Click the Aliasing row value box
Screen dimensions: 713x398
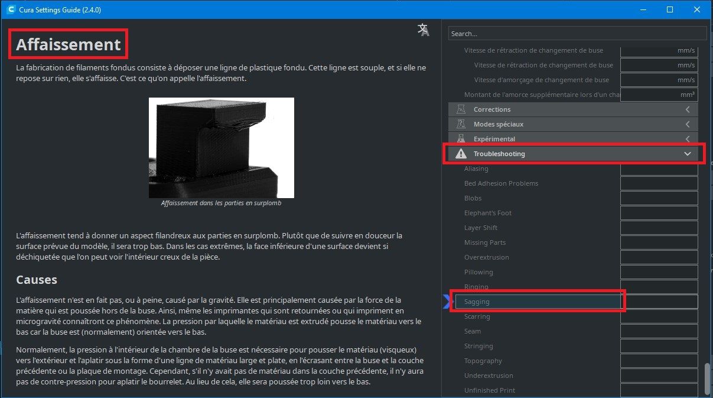(659, 169)
